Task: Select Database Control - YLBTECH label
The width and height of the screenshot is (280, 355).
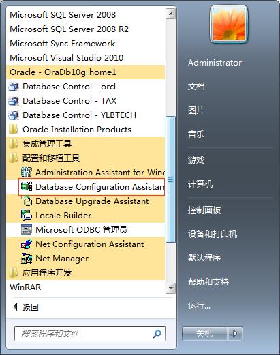Action: (x=79, y=115)
